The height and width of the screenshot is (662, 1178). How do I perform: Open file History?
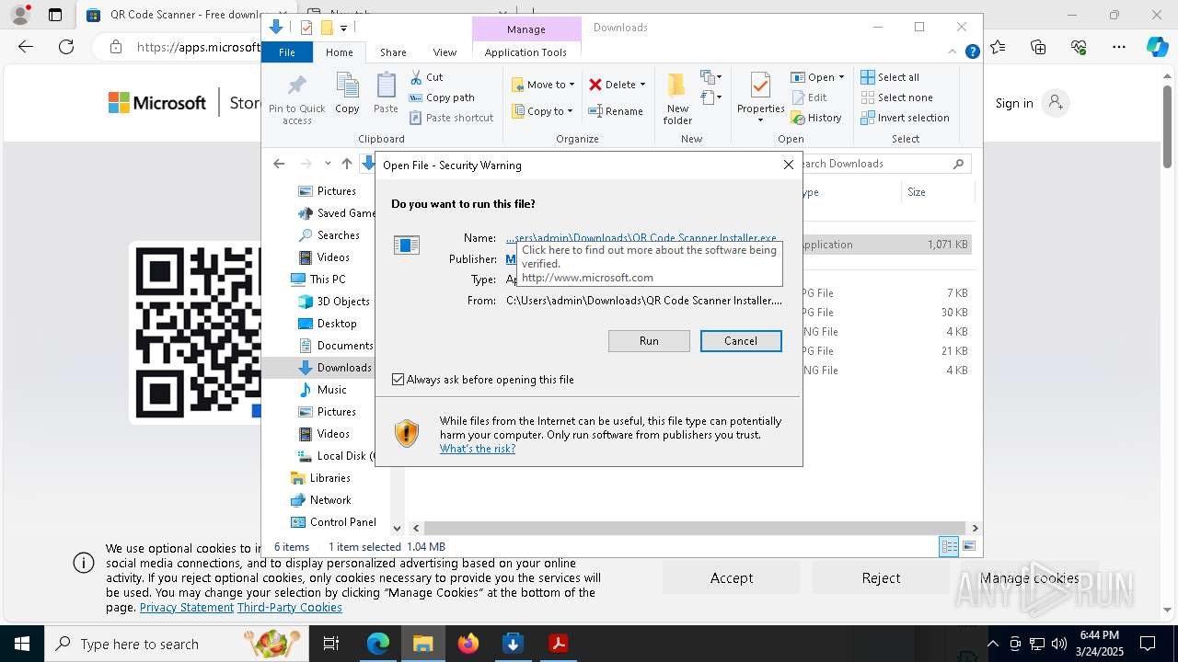tap(816, 118)
